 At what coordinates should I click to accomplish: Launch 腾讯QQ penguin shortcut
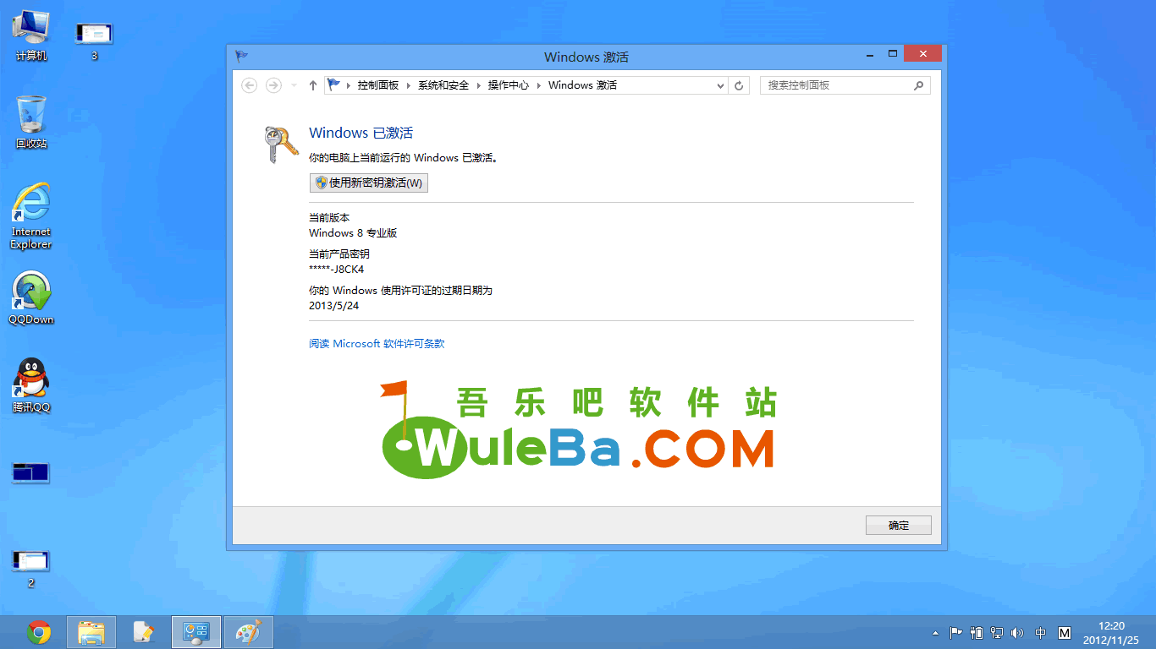click(x=31, y=385)
